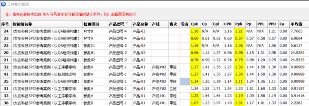This screenshot has height=106, width=309.
Task: Select row number 38
Action: (x=6, y=103)
